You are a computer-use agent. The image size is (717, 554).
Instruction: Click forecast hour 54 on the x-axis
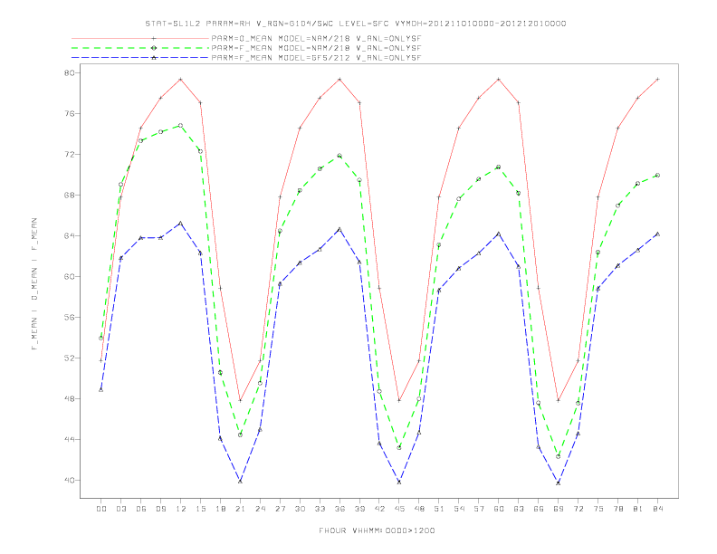point(459,509)
